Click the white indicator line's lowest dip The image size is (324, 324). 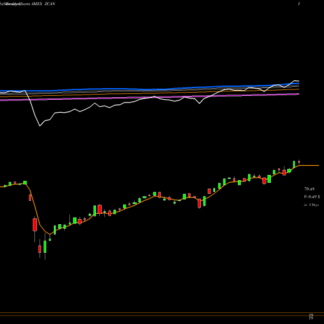[x=40, y=126]
